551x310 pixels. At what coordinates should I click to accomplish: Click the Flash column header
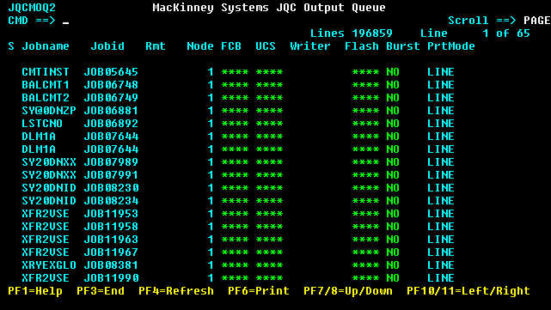click(x=362, y=46)
